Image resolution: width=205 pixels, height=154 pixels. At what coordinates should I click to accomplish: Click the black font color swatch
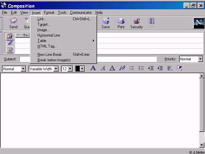78,69
